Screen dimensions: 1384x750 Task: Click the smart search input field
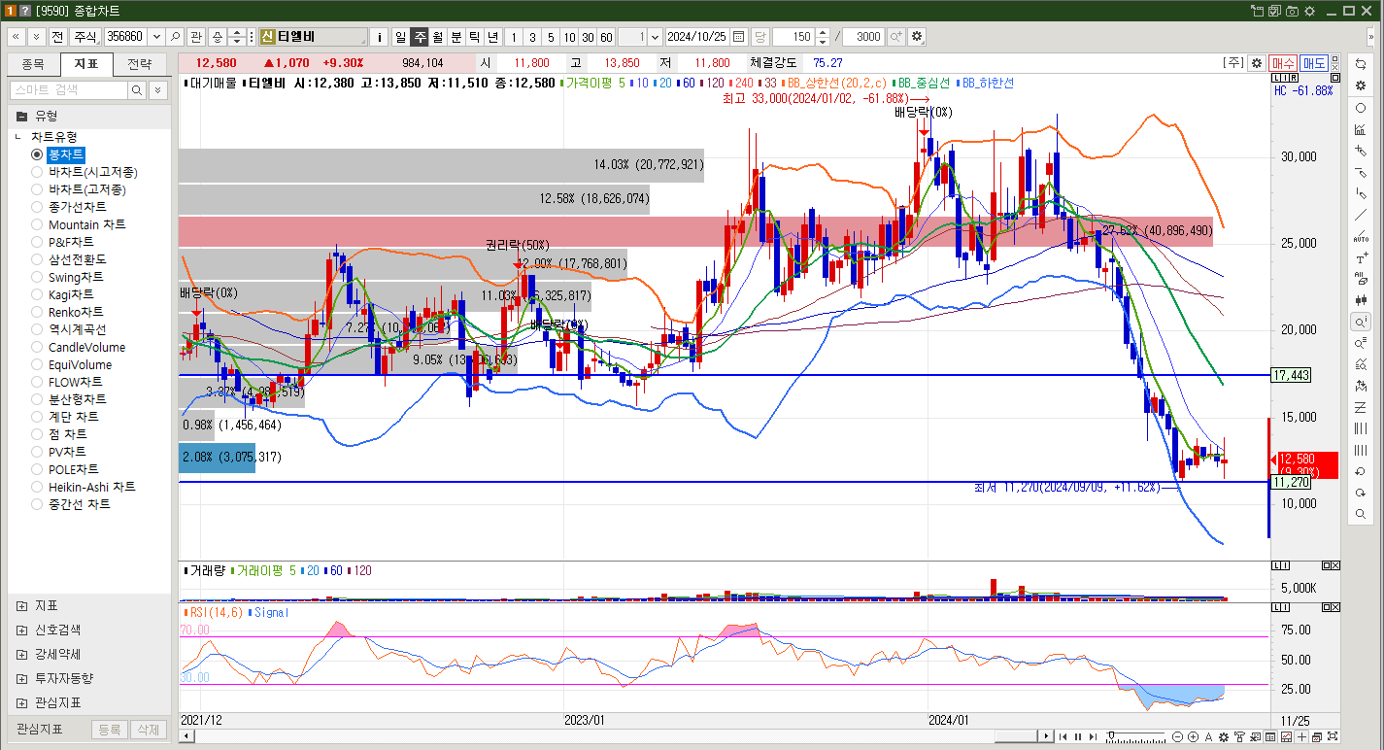pos(69,89)
